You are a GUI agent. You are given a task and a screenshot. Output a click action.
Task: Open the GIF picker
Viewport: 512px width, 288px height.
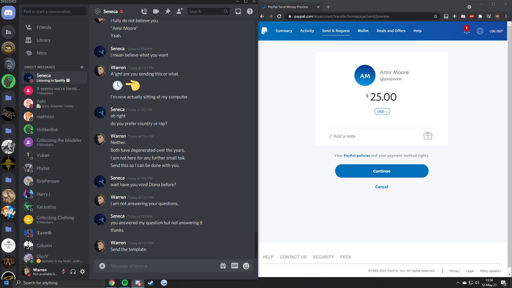[x=235, y=266]
